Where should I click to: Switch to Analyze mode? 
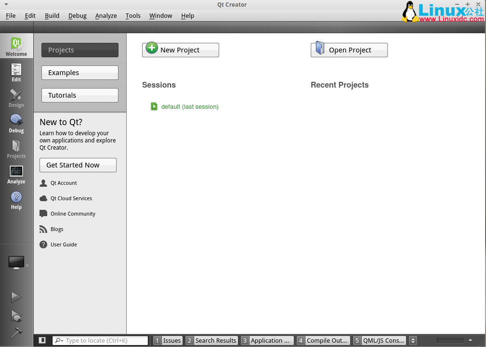pyautogui.click(x=16, y=174)
